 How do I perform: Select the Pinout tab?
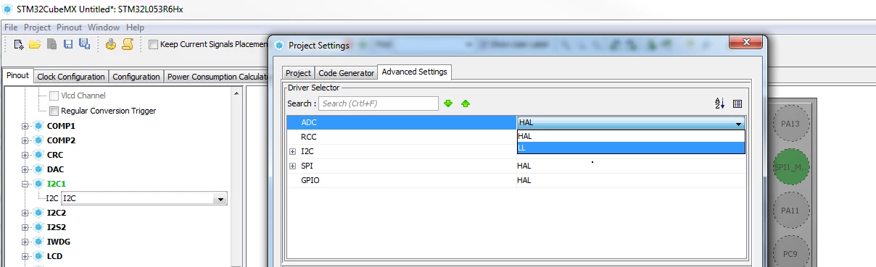pyautogui.click(x=17, y=75)
